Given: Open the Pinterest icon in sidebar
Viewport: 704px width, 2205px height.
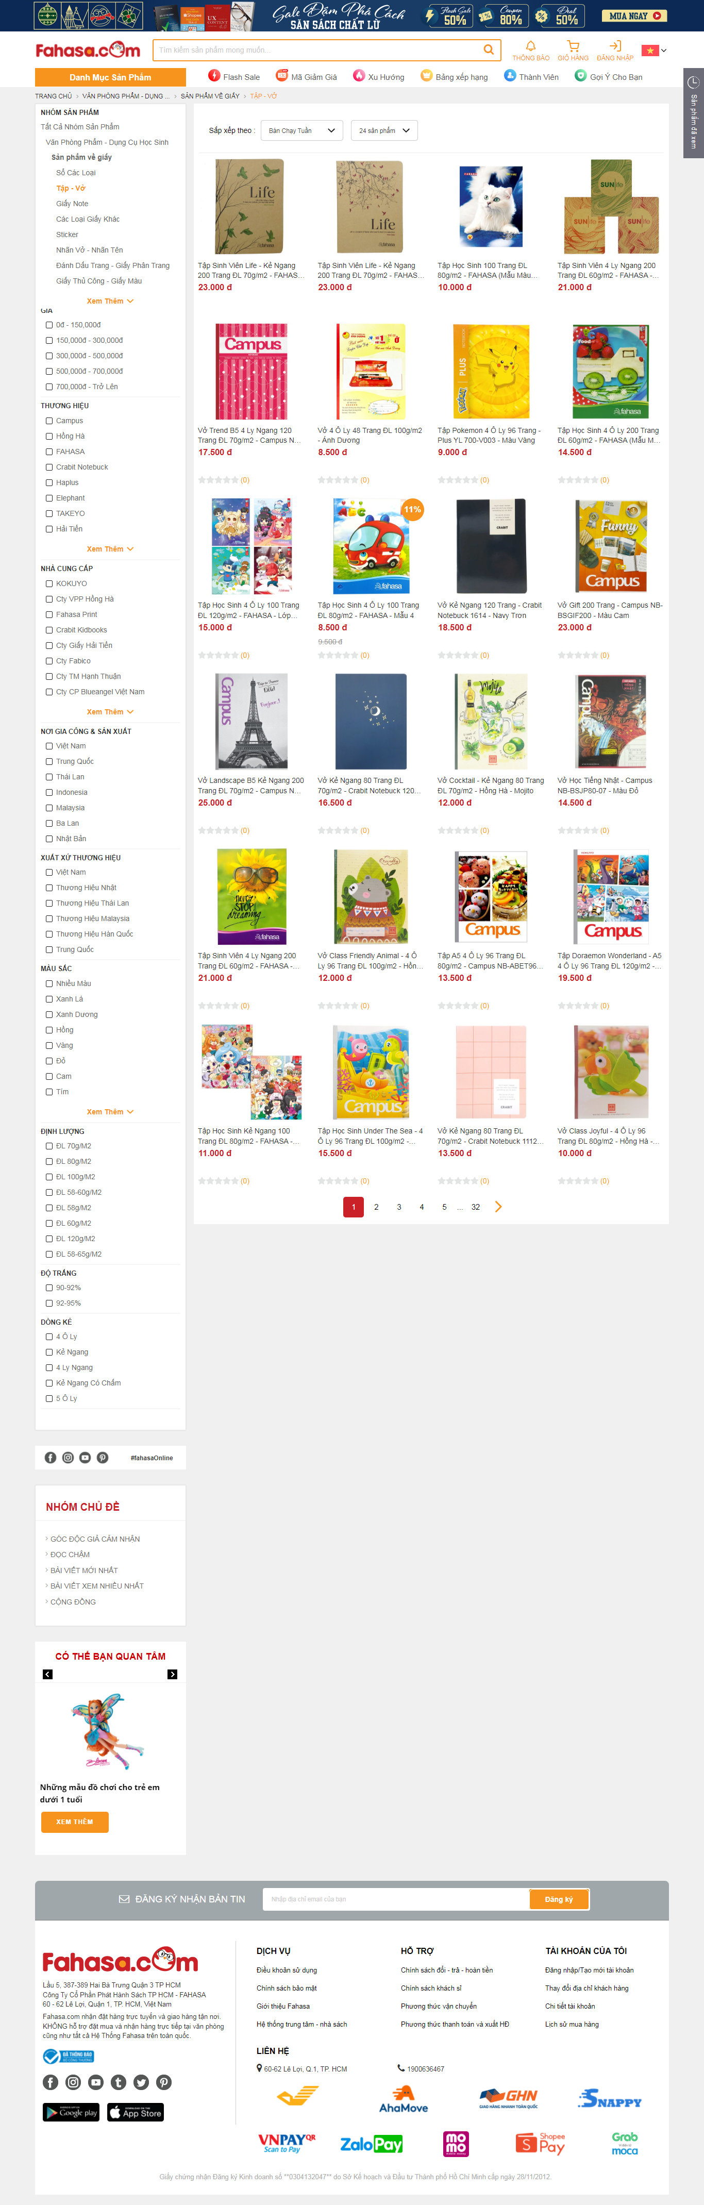Looking at the screenshot, I should tap(103, 1458).
